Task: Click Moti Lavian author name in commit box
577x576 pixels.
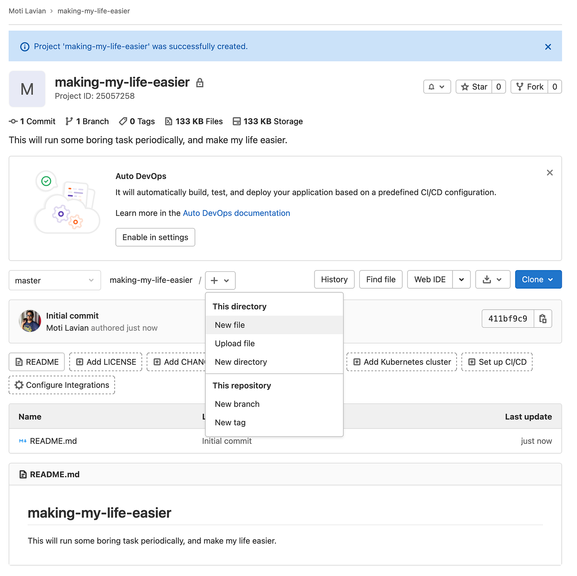Action: click(x=68, y=328)
